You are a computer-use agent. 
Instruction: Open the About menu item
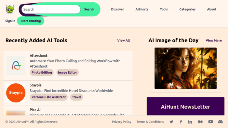212,9
